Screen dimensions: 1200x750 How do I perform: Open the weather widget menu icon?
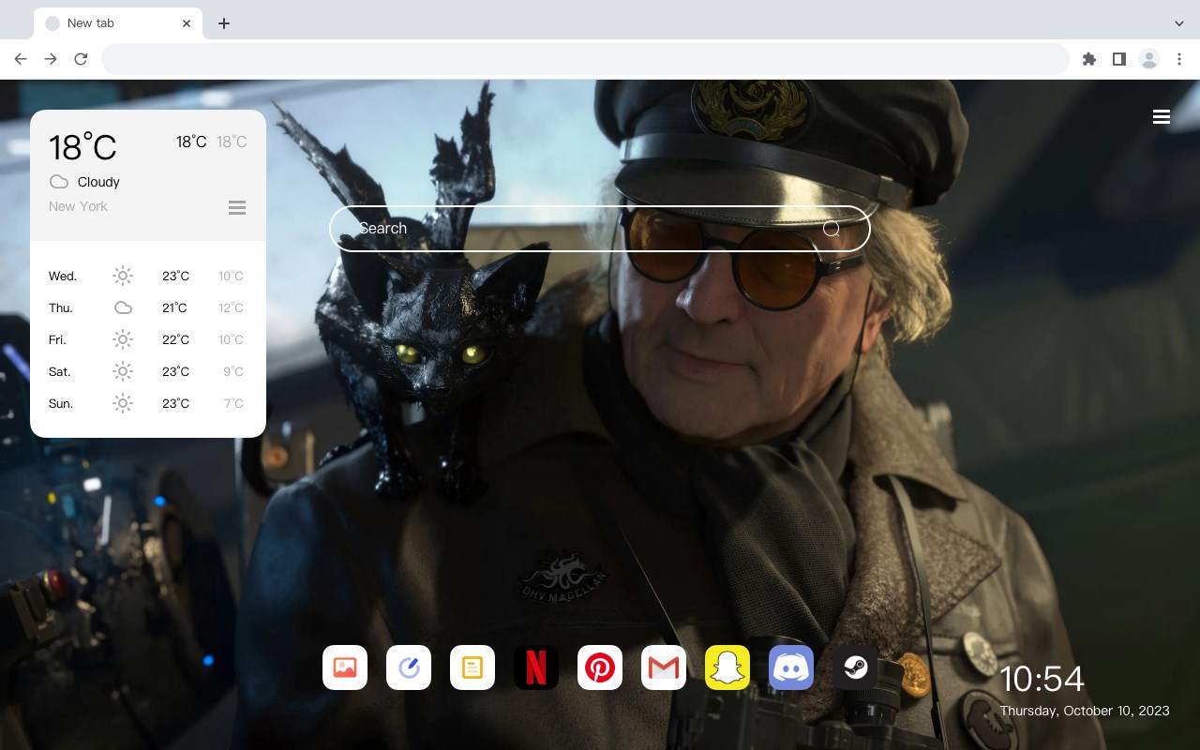237,207
